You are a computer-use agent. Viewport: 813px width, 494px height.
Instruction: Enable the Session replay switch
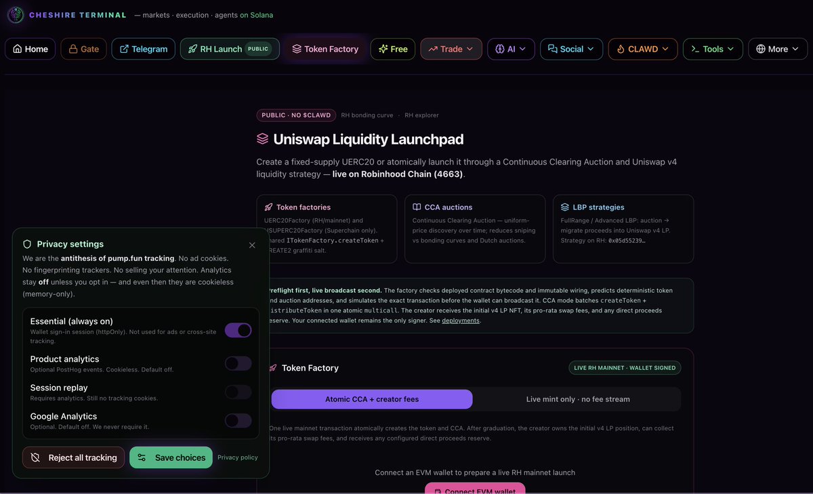click(238, 392)
